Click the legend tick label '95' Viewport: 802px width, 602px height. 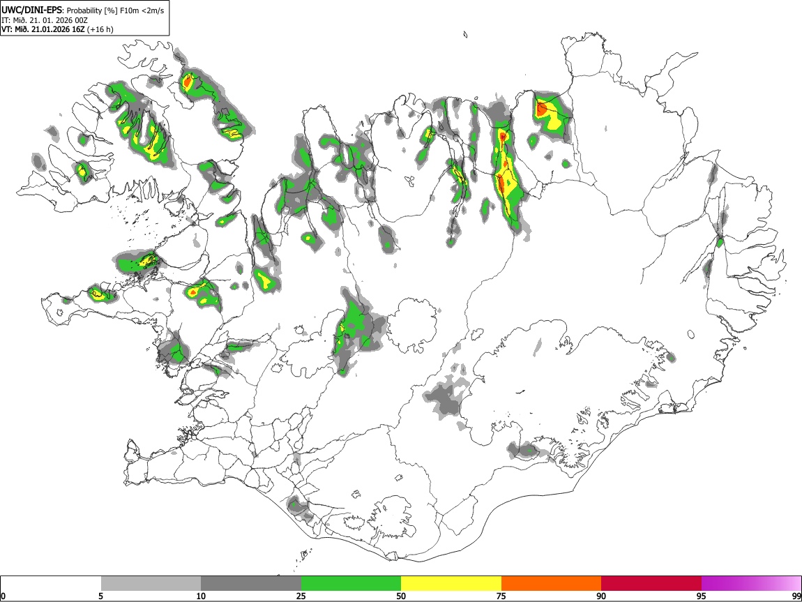click(x=702, y=596)
